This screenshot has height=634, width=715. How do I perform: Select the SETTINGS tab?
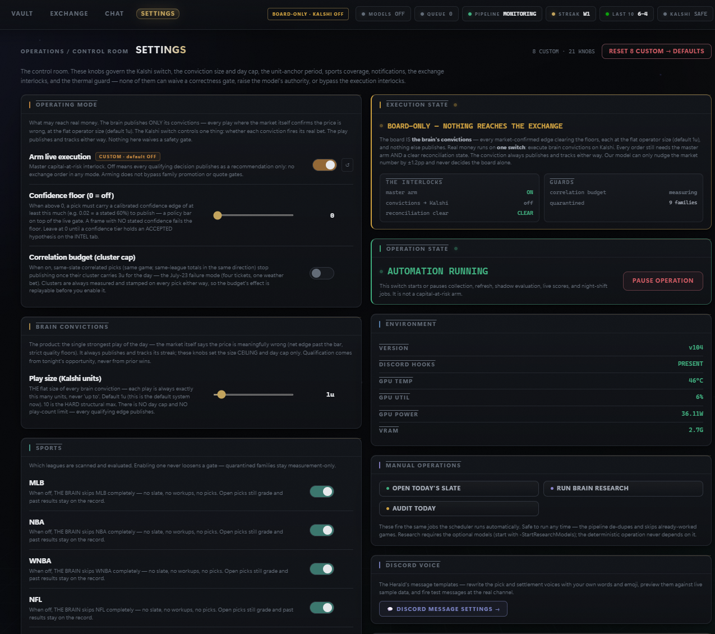pos(158,13)
